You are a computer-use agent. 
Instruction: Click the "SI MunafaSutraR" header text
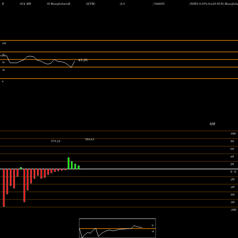point(59,4)
